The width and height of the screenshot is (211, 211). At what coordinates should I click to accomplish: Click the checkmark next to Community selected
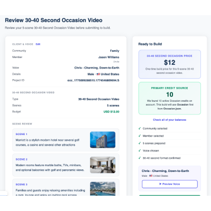pyautogui.click(x=140, y=128)
